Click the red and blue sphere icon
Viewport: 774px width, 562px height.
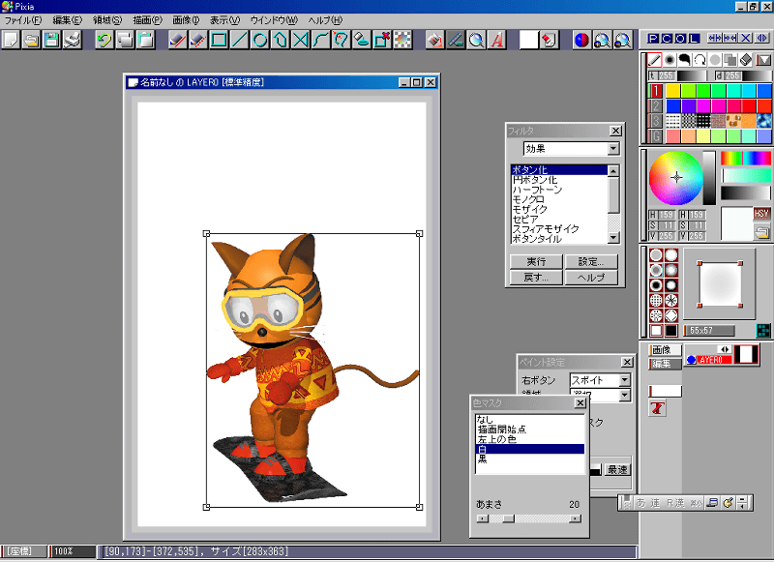click(581, 40)
